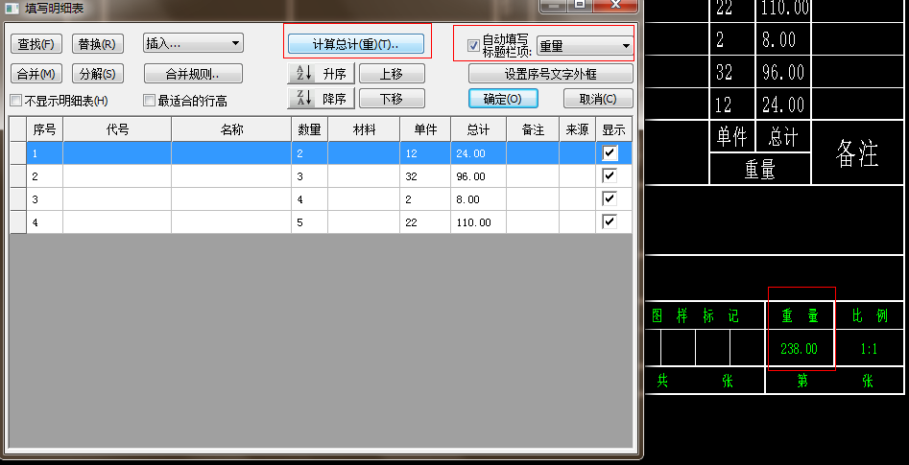Viewport: 909px width, 465px height.
Task: Click the 替换 replace button
Action: click(x=97, y=44)
